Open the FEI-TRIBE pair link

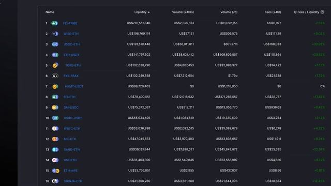click(x=70, y=23)
